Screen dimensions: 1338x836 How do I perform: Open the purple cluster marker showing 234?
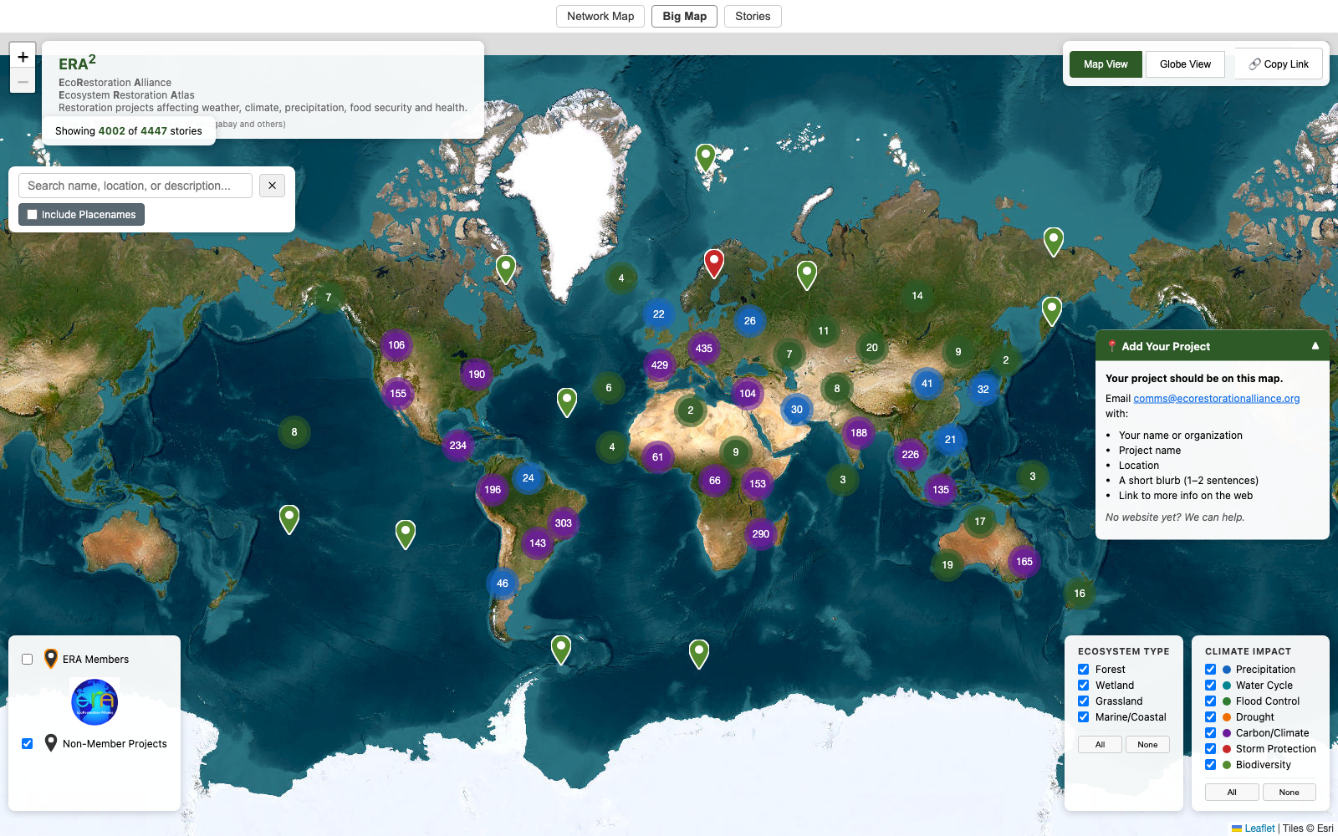tap(458, 446)
